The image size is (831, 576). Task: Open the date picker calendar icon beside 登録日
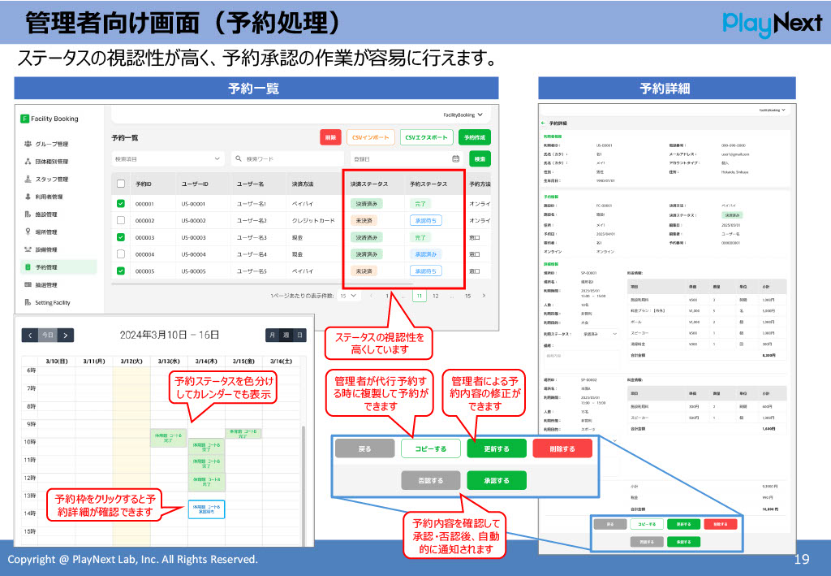(457, 158)
